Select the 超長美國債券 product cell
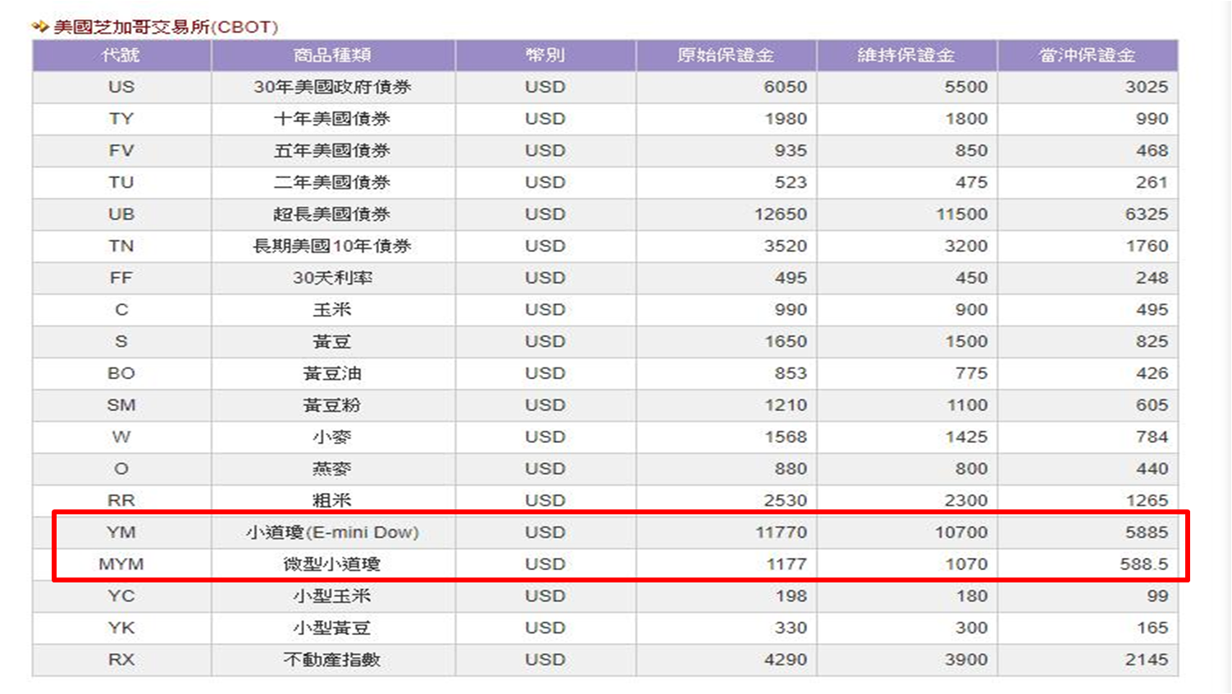 332,214
